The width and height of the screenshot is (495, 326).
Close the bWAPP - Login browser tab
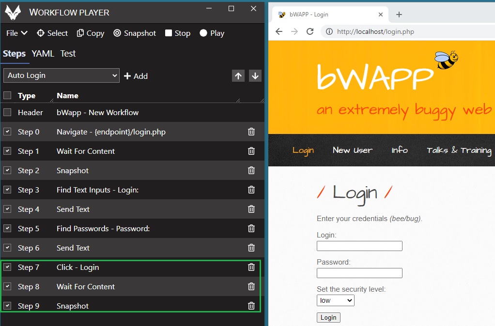(x=380, y=15)
